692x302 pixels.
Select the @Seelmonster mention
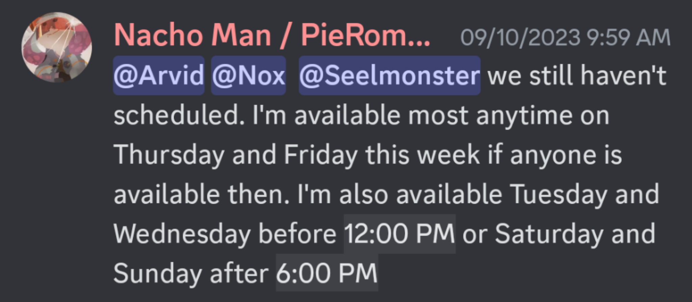pyautogui.click(x=389, y=75)
